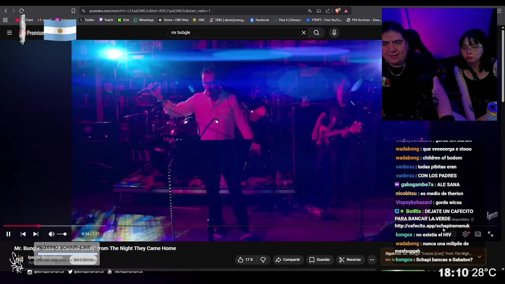
Task: Open the EMC bookmark
Action: pos(199,20)
